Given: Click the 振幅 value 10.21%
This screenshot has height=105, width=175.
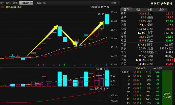Looking at the screenshot, I should point(142,29).
